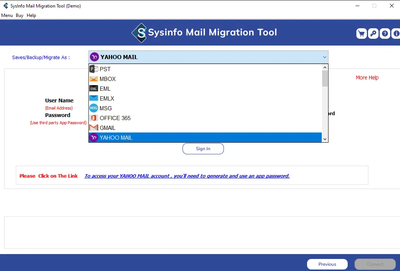Click the shopping cart buy icon
This screenshot has width=400, height=271.
point(361,33)
